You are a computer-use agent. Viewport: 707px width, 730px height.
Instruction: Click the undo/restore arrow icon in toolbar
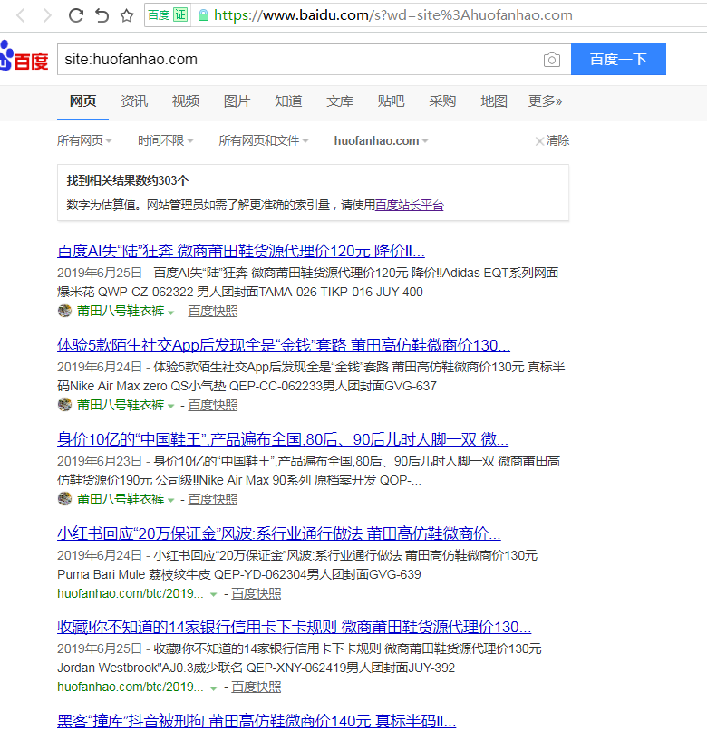(x=102, y=15)
